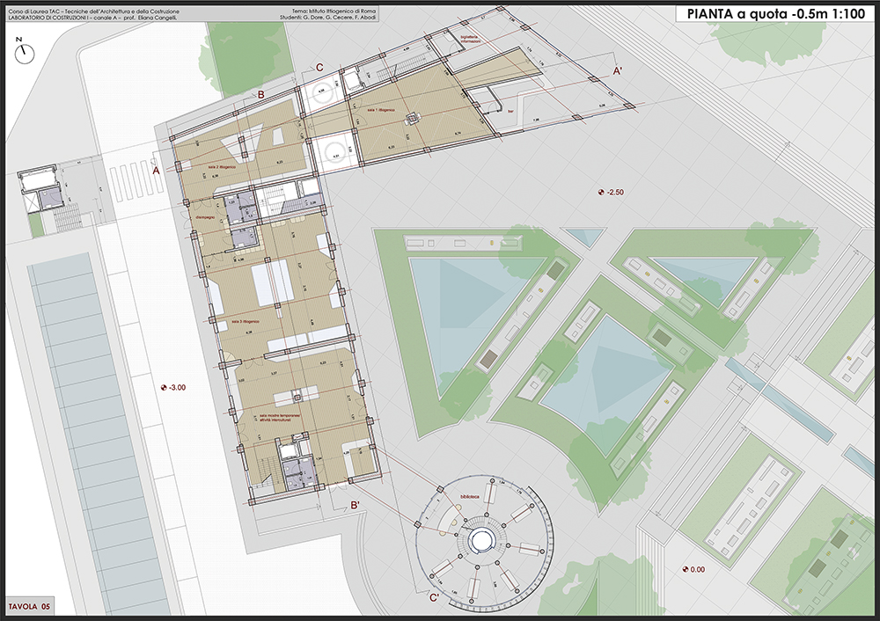Click the 'bar' room label

coord(510,112)
